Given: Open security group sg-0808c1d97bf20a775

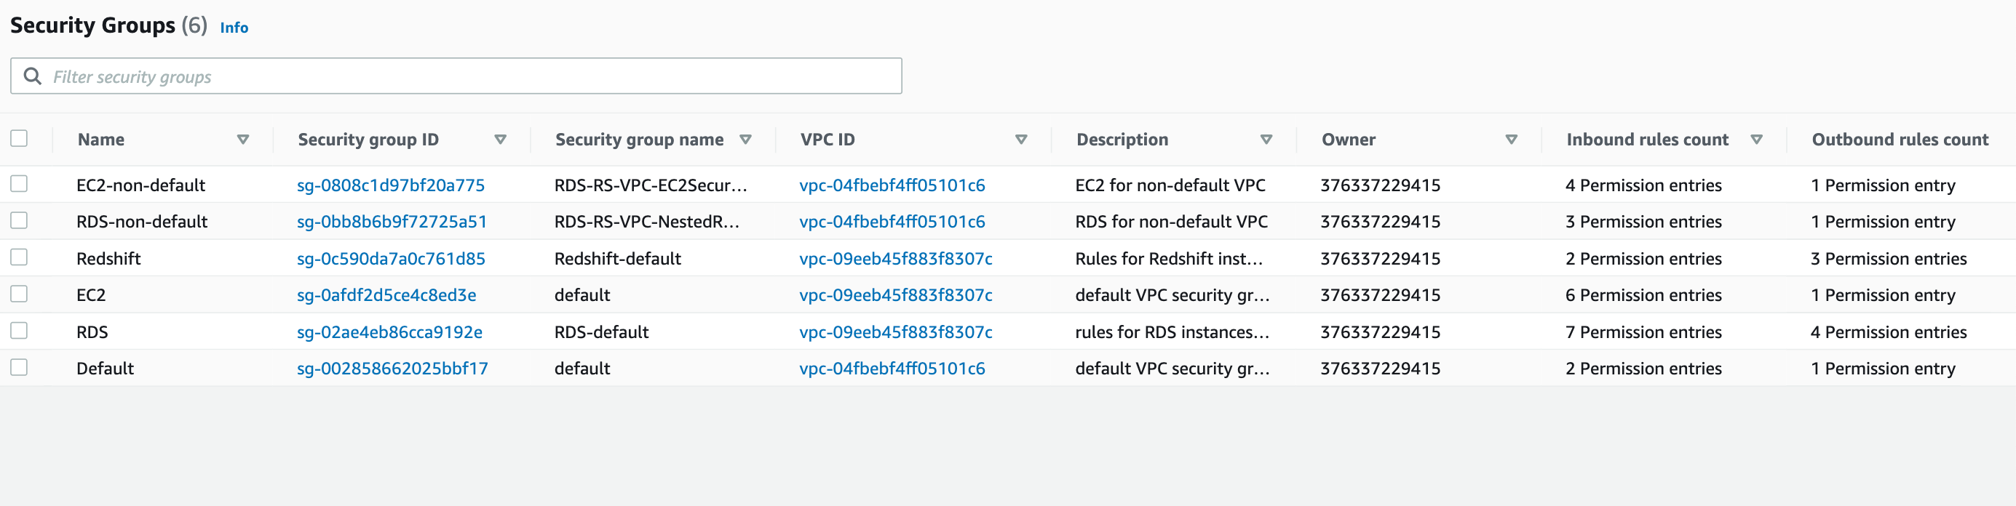Looking at the screenshot, I should 391,185.
